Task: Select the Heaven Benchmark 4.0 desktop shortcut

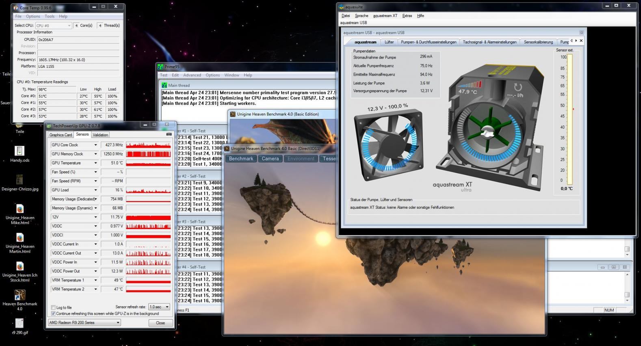Action: (19, 300)
